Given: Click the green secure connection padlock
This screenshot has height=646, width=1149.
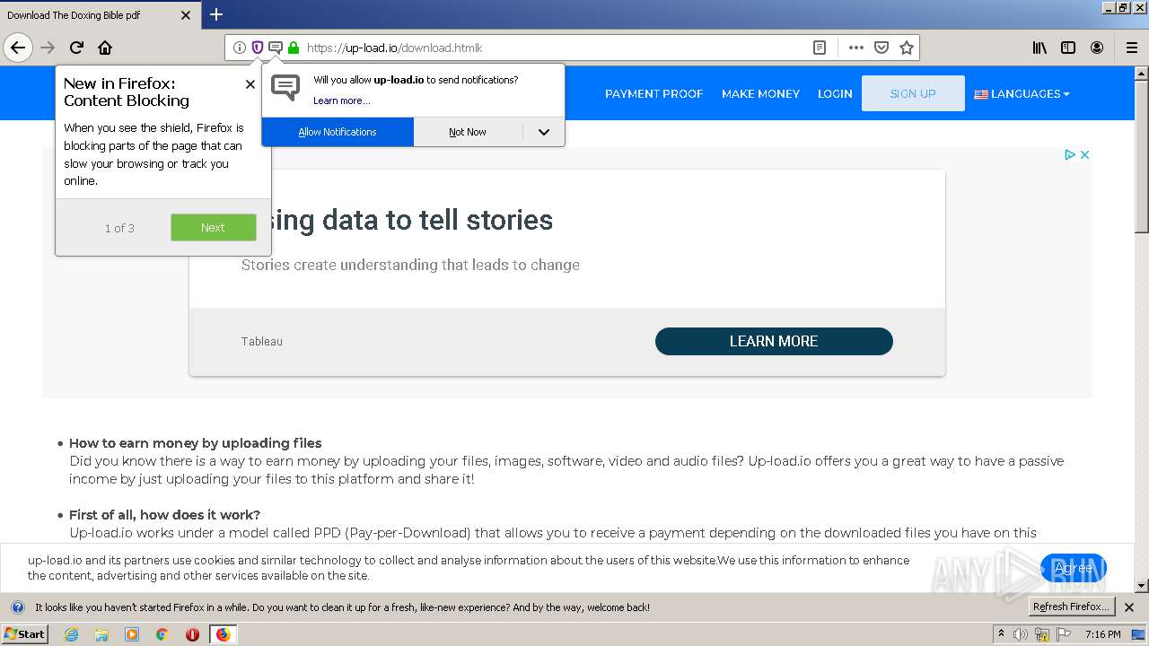Looking at the screenshot, I should point(294,48).
